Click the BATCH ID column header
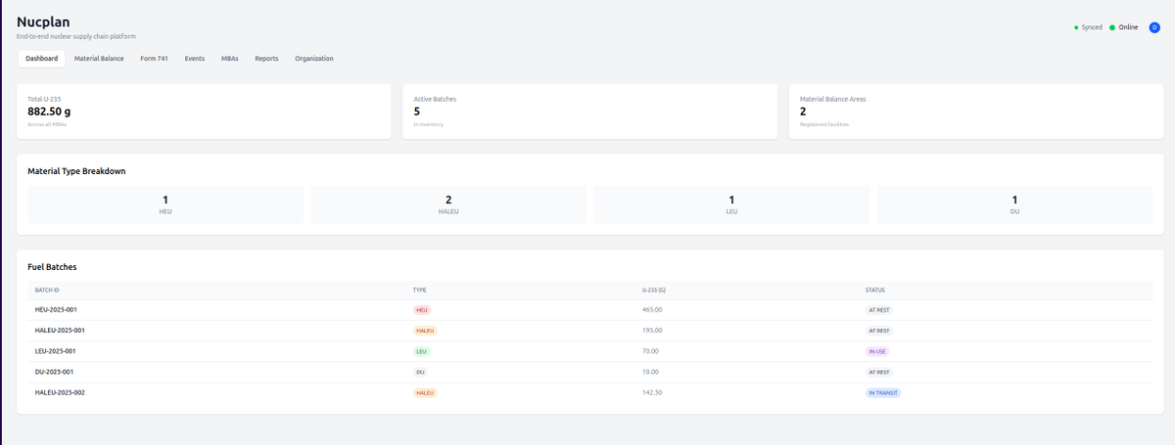The width and height of the screenshot is (1175, 445). pos(47,290)
